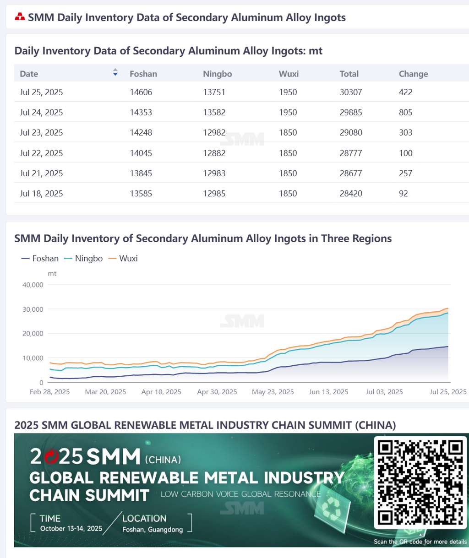Select the Jul 21, 2025 date cell
469x558 pixels.
click(x=41, y=173)
